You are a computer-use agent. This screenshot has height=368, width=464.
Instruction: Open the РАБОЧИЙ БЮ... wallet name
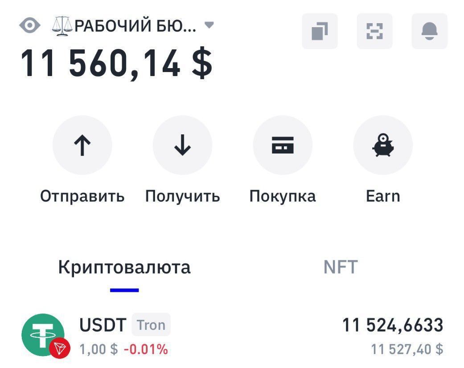click(124, 26)
